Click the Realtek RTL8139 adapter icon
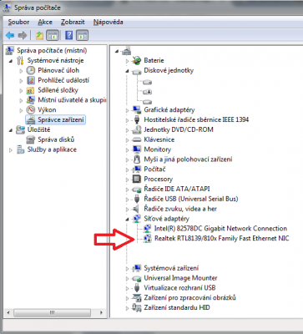The height and width of the screenshot is (334, 303). tap(148, 239)
